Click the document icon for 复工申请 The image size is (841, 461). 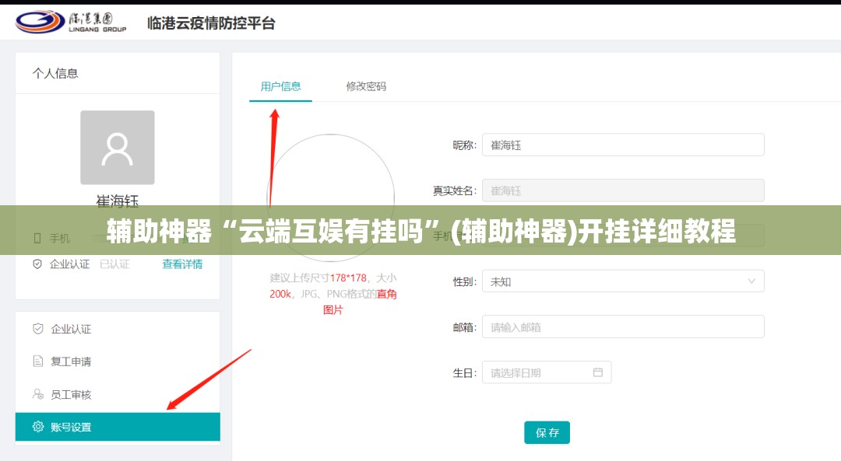click(37, 361)
